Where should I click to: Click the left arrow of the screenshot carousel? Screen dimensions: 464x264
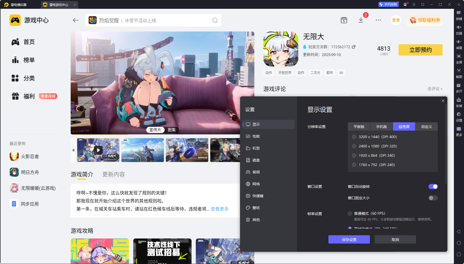pos(73,150)
